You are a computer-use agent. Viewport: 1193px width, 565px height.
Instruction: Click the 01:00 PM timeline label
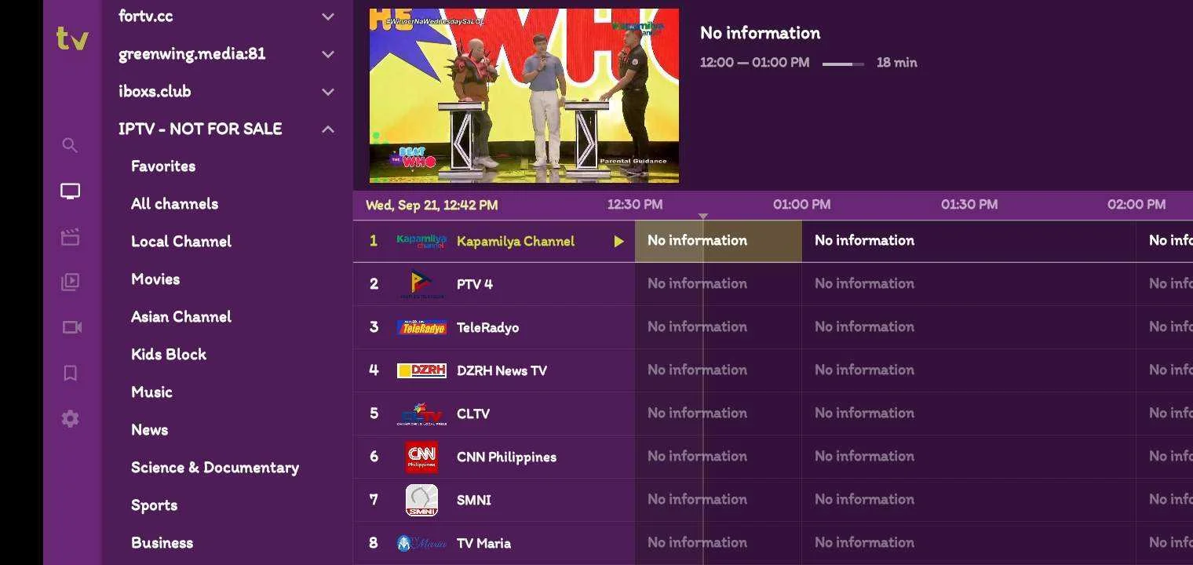[801, 205]
